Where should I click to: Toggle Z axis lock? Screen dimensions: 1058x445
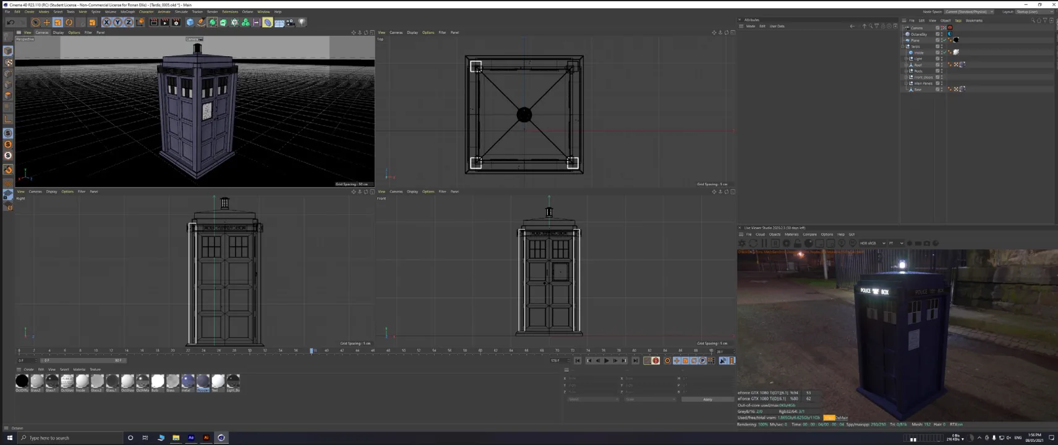pyautogui.click(x=129, y=22)
